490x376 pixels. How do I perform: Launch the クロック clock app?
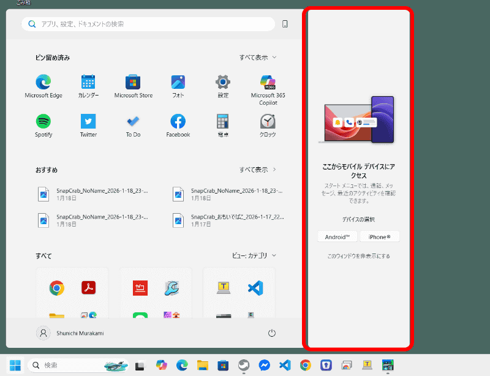[x=267, y=122]
